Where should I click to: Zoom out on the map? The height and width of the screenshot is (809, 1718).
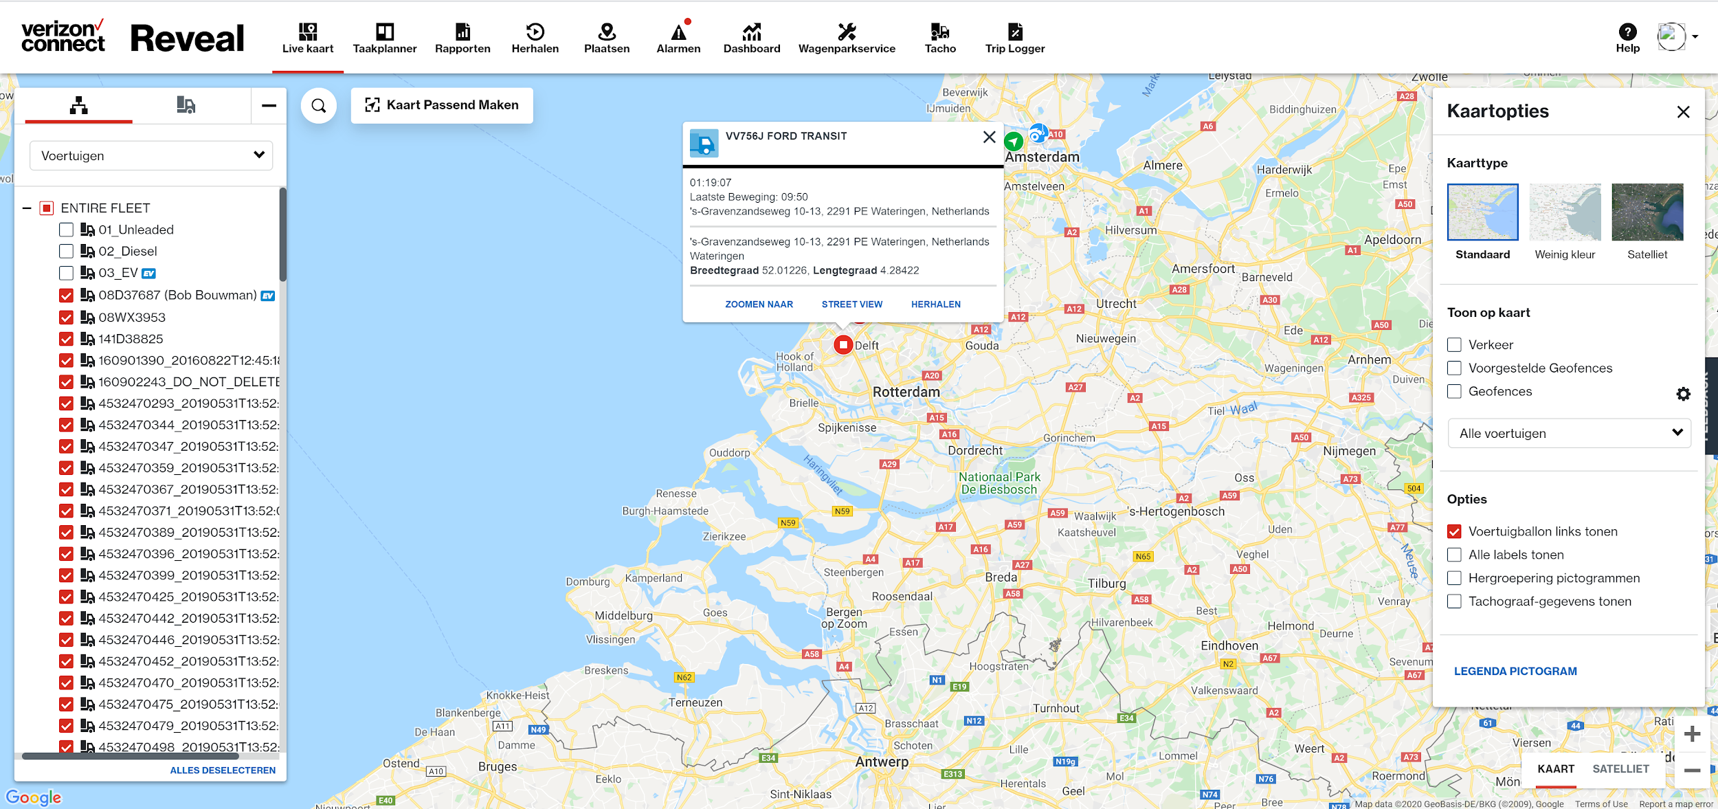pyautogui.click(x=1692, y=770)
